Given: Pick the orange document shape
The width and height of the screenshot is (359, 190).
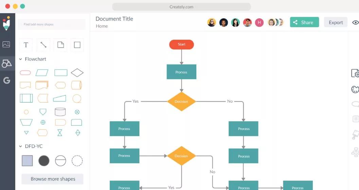Looking at the screenshot, I should coord(25,85).
